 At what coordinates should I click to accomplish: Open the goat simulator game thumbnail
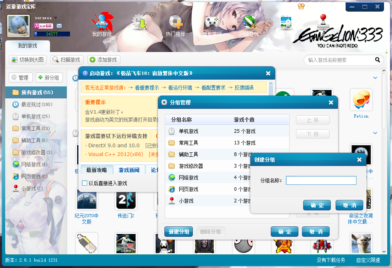point(361,244)
